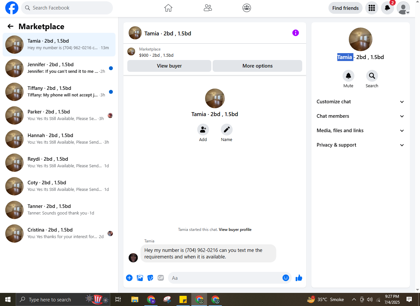Open the apps grid menu icon
Viewport: 420px width, 306px height.
[372, 8]
